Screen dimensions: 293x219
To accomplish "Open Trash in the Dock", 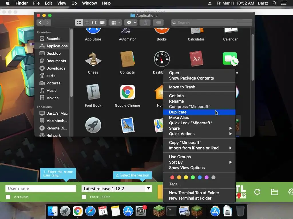I will (x=240, y=211).
